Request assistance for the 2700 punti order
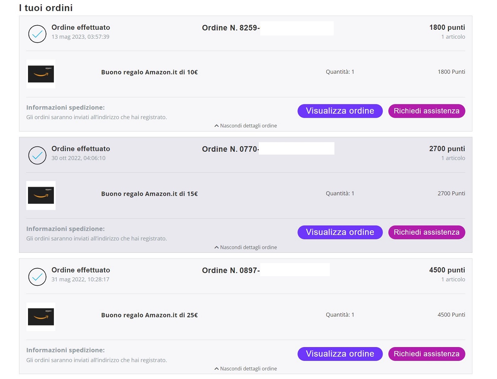The height and width of the screenshot is (379, 497). point(427,232)
